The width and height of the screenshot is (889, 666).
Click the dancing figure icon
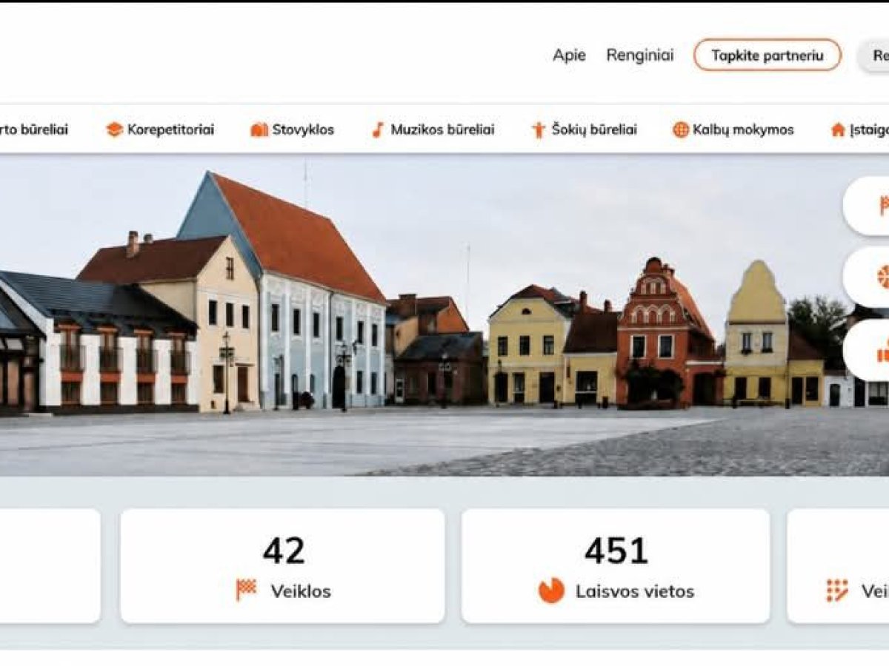pyautogui.click(x=539, y=130)
